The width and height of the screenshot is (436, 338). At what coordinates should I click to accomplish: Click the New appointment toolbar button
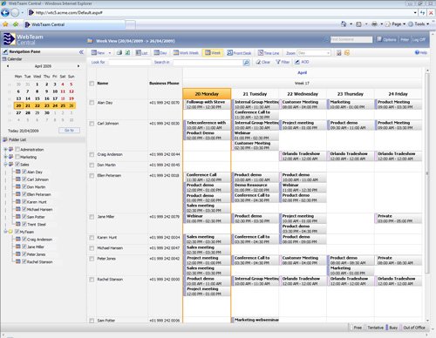pyautogui.click(x=98, y=53)
